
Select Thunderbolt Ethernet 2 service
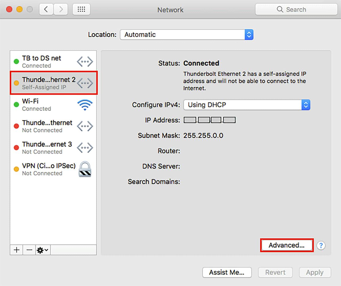coord(53,83)
